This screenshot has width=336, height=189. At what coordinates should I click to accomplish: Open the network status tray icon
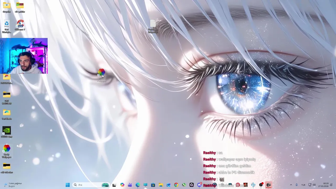click(x=310, y=185)
